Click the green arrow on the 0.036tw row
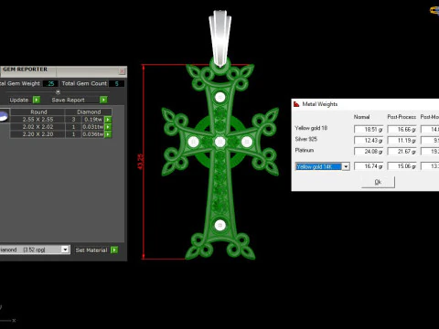This screenshot has height=329, width=439. (x=108, y=134)
